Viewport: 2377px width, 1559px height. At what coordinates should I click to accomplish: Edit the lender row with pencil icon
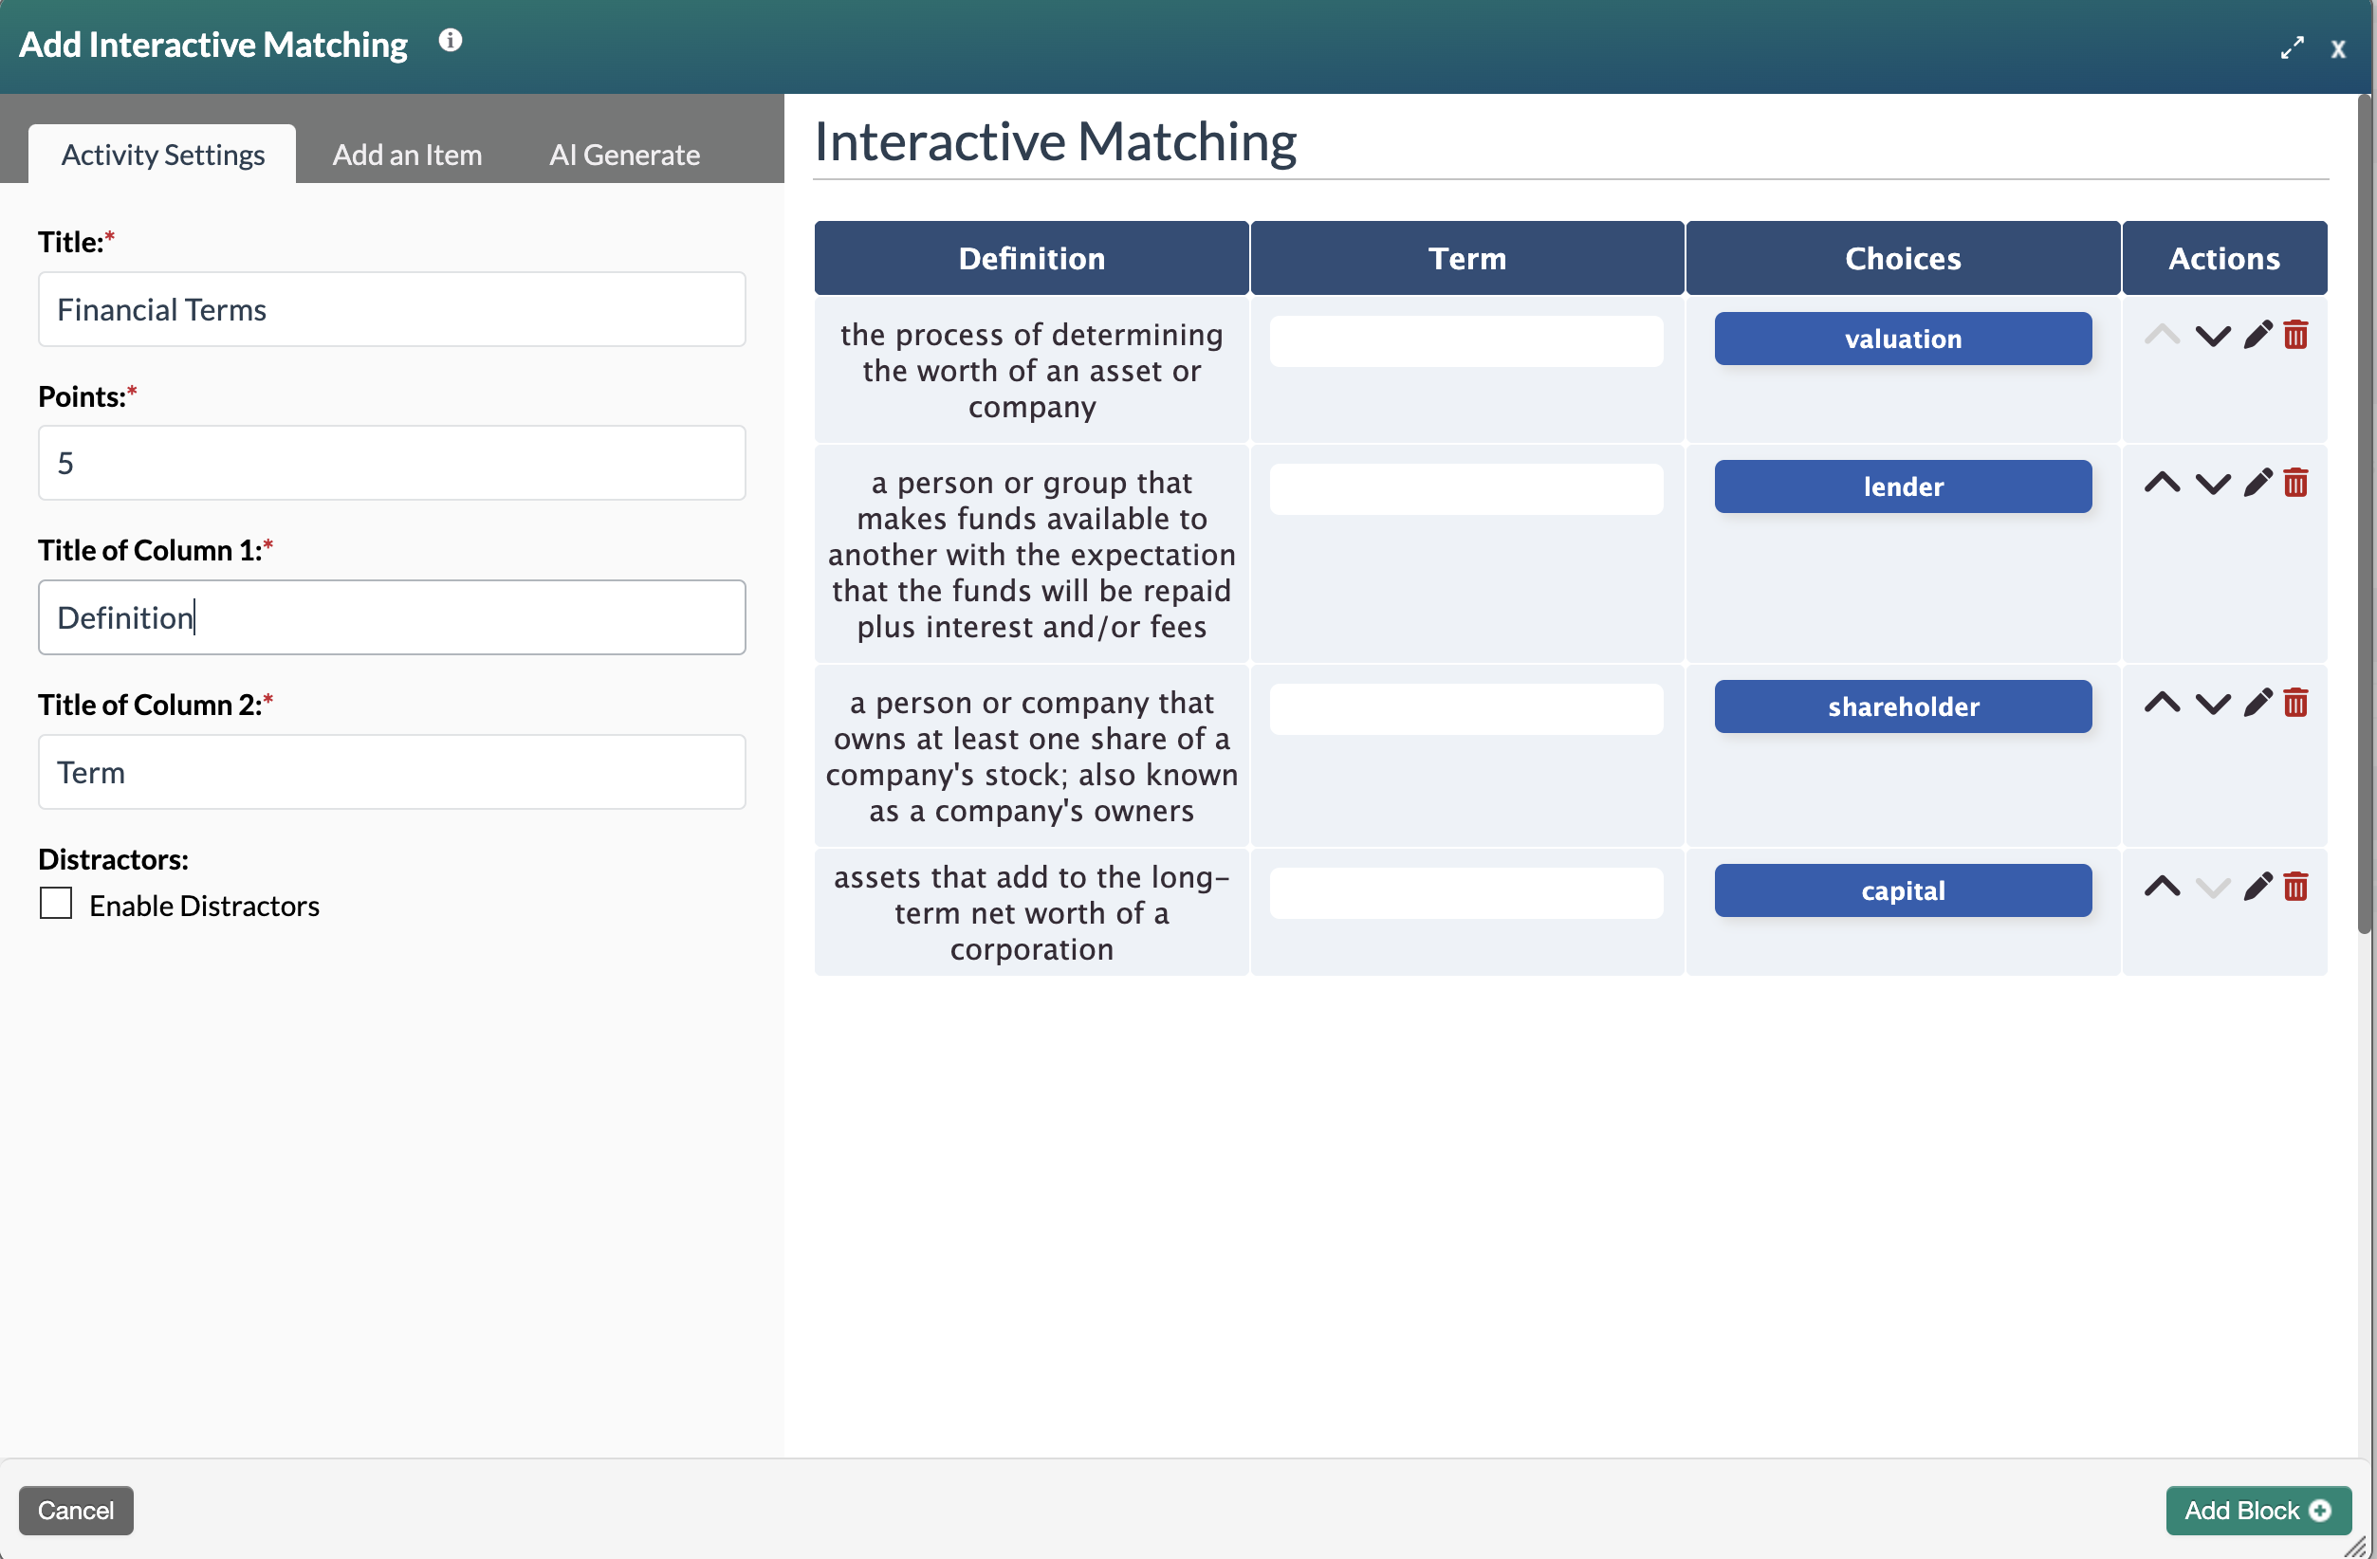[x=2257, y=484]
